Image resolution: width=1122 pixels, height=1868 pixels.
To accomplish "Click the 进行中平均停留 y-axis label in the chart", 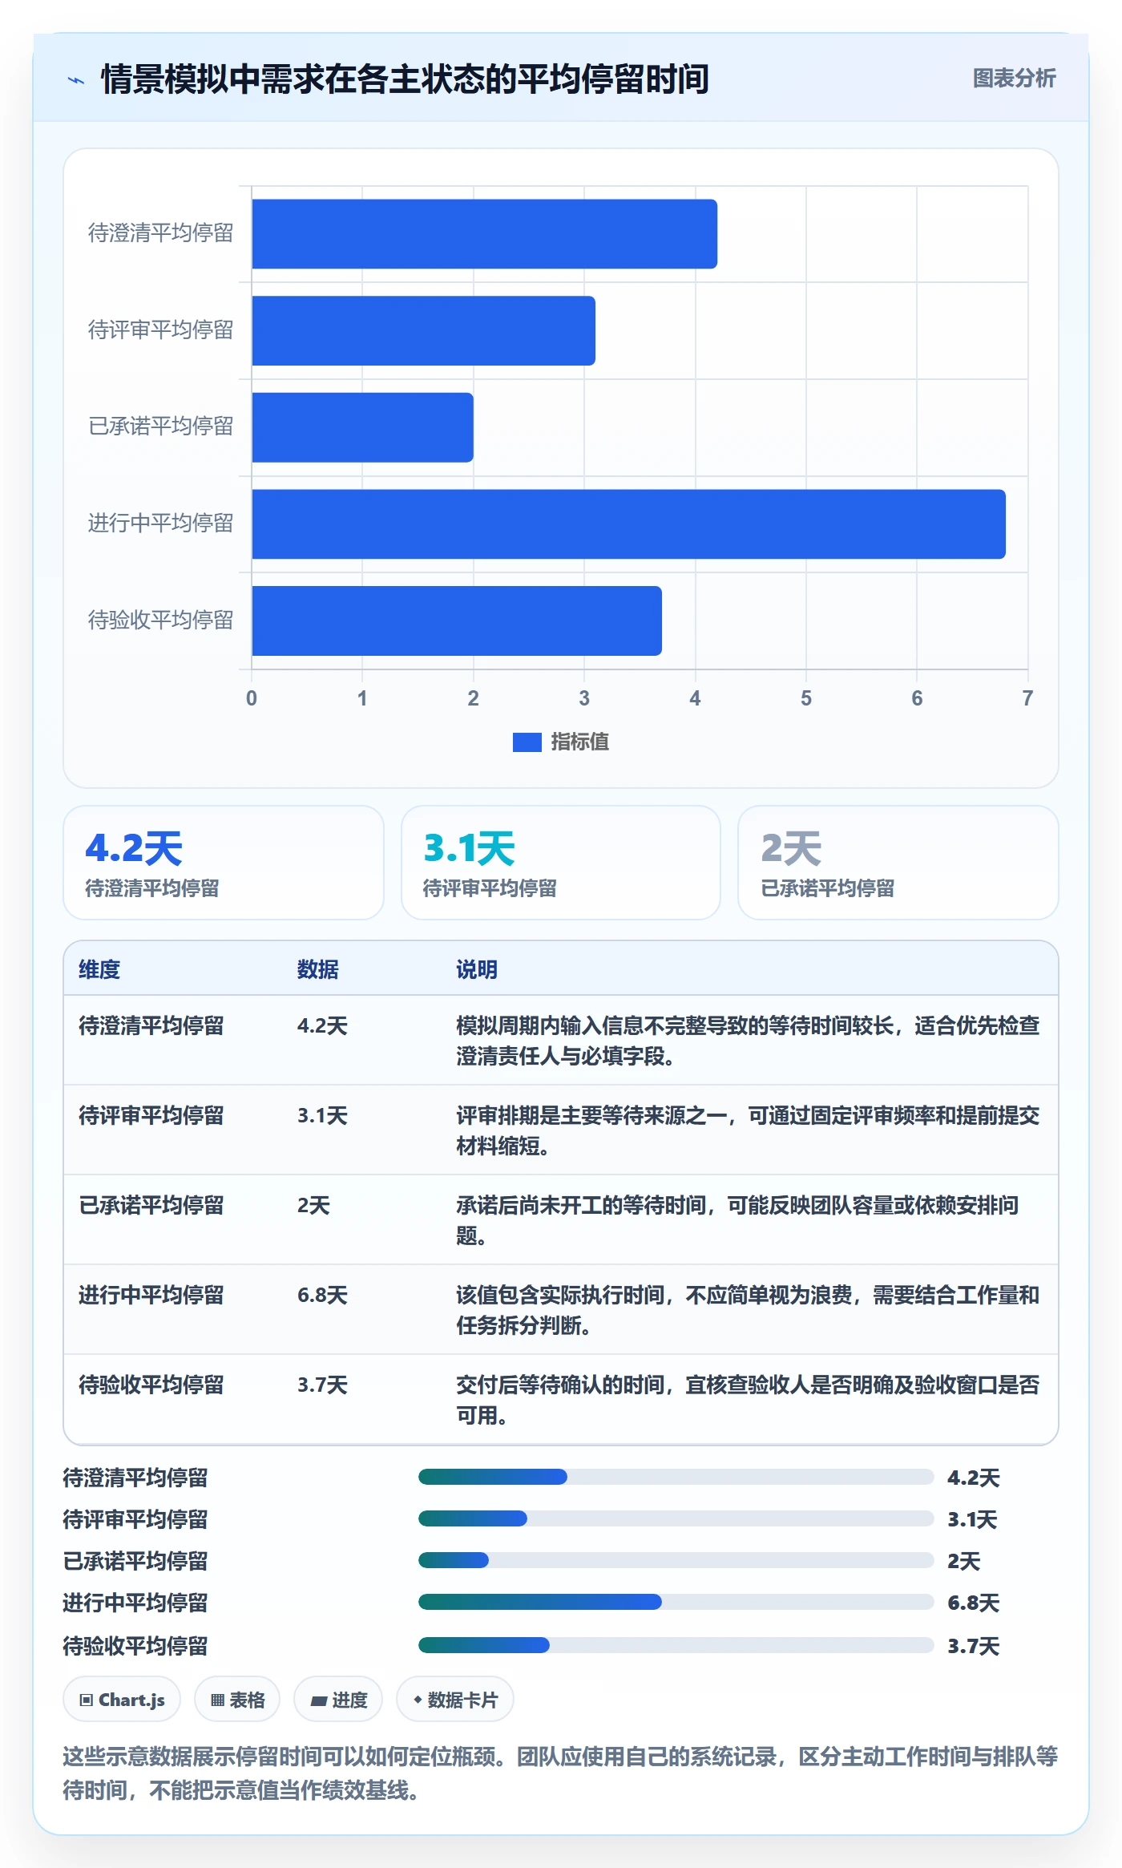I will (160, 524).
